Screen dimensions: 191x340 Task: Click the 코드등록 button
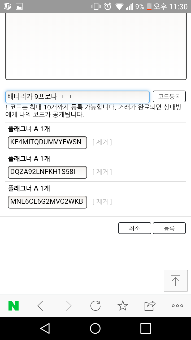[x=169, y=96]
